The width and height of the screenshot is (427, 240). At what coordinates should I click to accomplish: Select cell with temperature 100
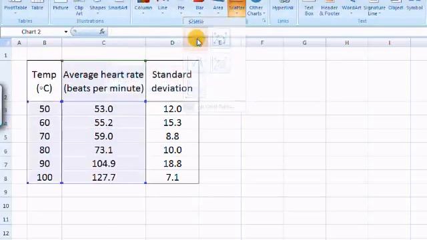click(45, 177)
